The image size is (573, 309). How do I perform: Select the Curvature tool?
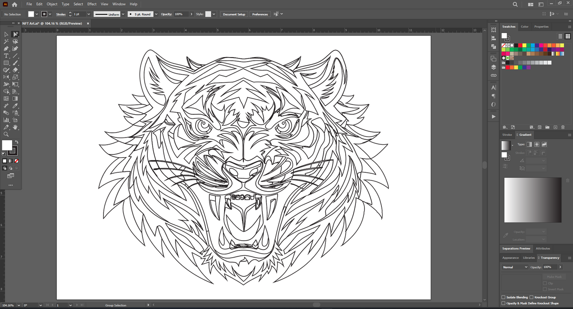(x=15, y=49)
